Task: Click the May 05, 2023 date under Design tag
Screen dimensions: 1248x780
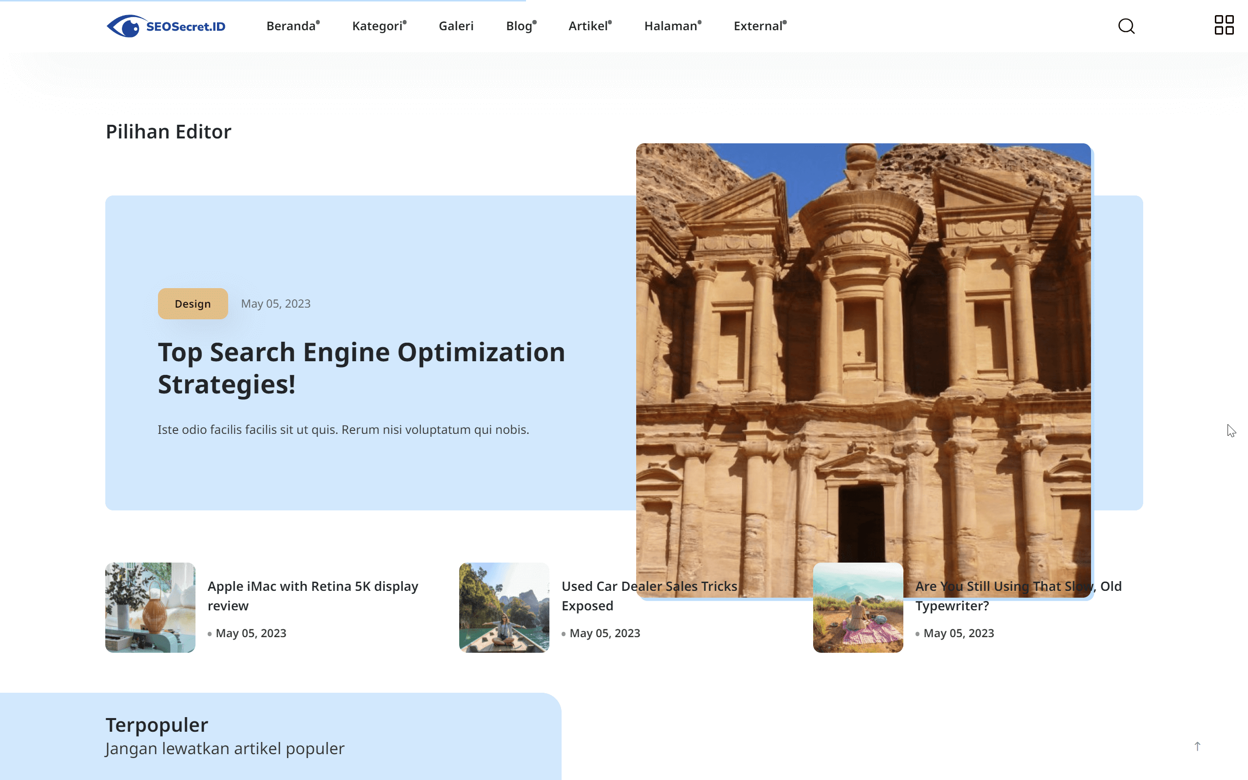Action: pos(275,303)
